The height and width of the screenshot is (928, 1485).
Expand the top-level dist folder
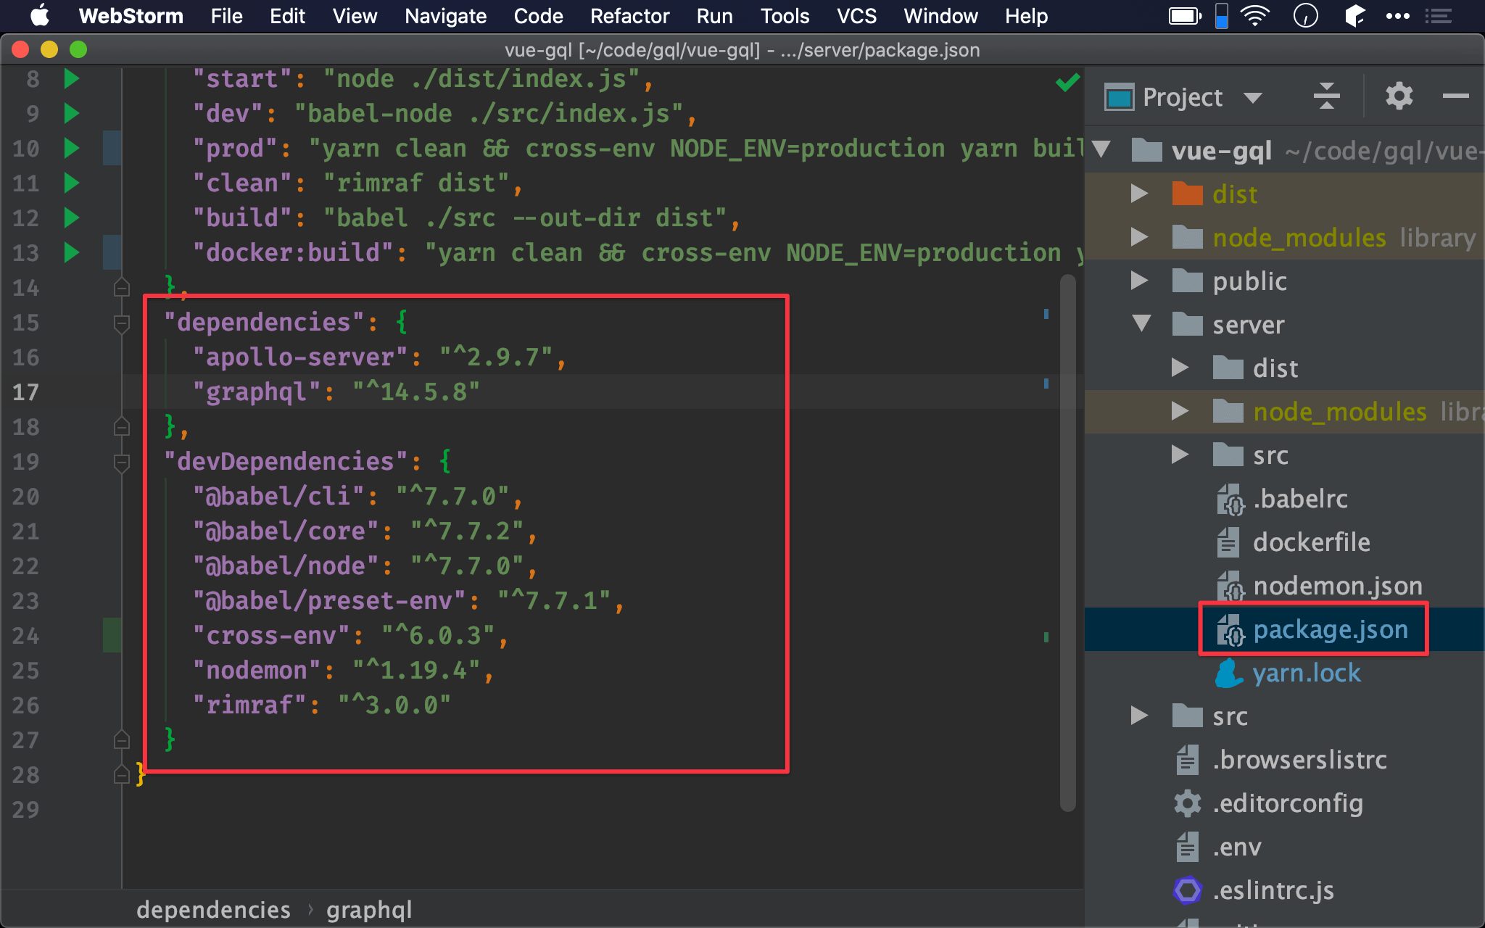point(1139,194)
